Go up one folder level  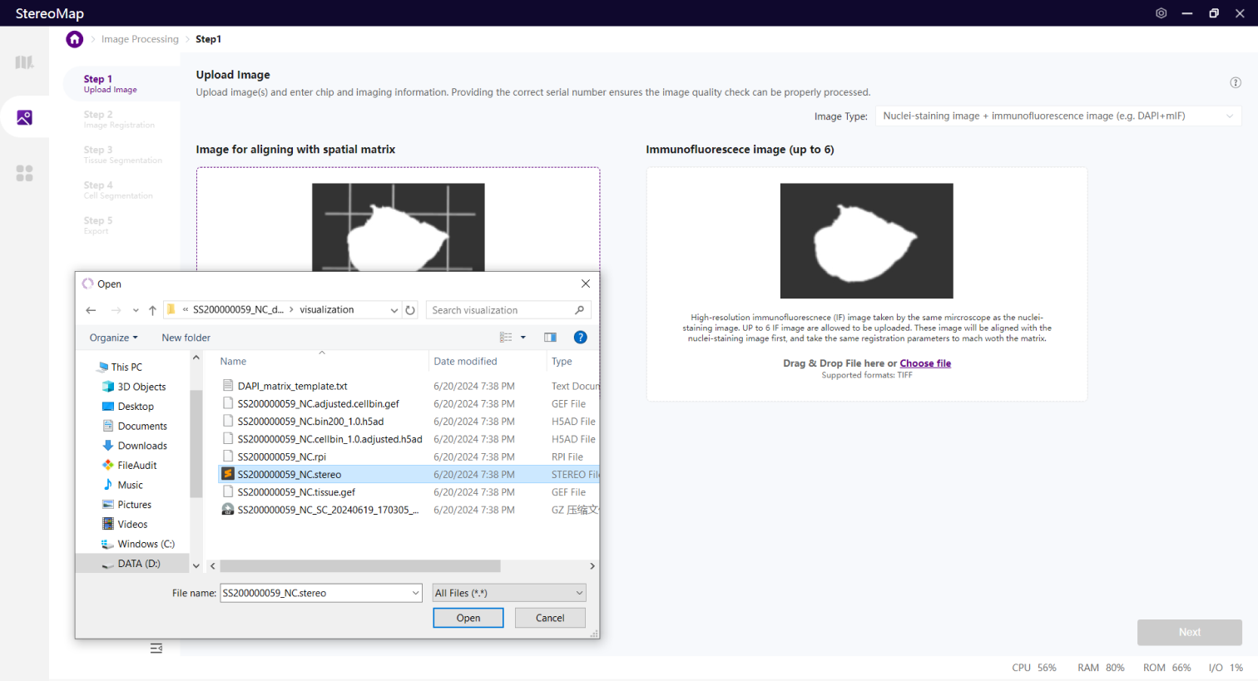click(152, 310)
